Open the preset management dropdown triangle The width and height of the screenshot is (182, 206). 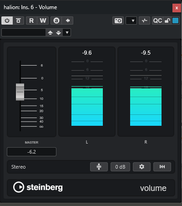point(67,32)
